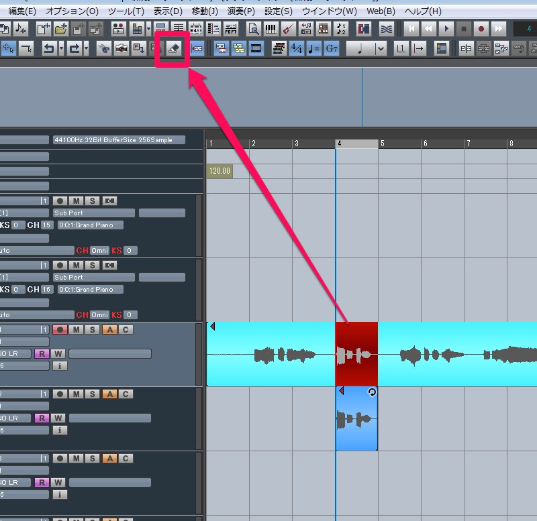Open the Sub Port dropdown on the CH 15 track
This screenshot has width=537, height=521.
click(94, 213)
